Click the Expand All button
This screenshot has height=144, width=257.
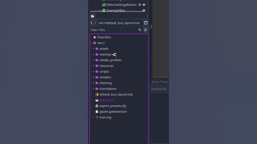(x=159, y=89)
